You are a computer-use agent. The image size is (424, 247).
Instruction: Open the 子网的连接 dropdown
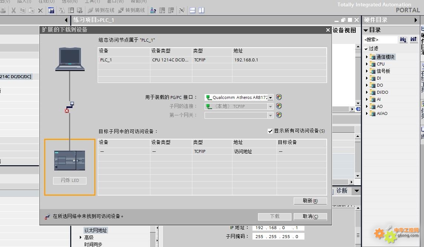point(270,106)
